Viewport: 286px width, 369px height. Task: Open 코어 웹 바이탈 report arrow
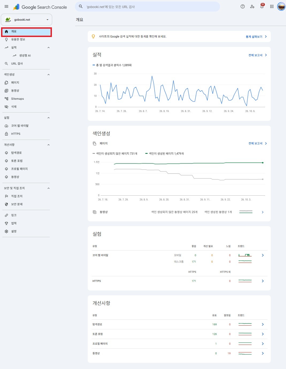point(263,255)
